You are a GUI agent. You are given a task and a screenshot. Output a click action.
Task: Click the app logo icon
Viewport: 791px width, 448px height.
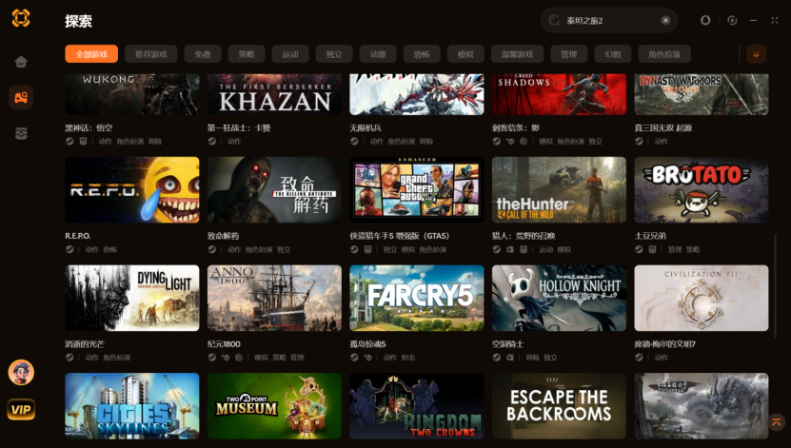point(21,18)
